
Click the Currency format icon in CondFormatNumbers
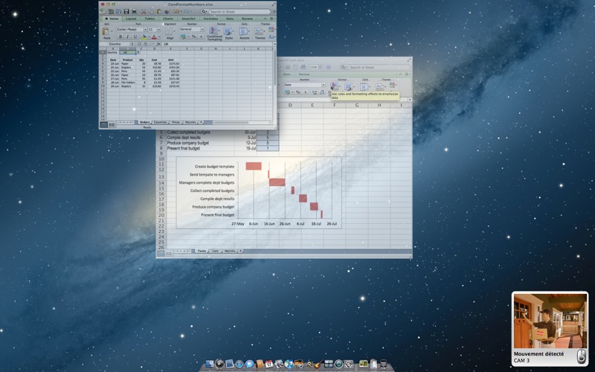coord(184,36)
